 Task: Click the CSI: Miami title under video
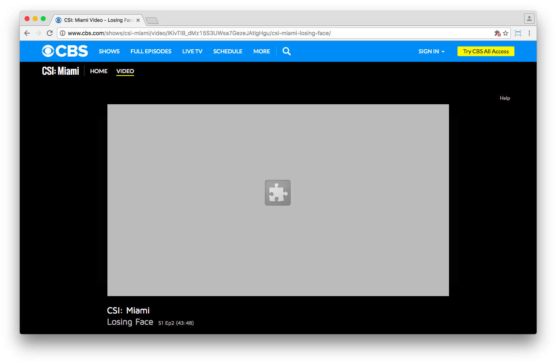128,310
